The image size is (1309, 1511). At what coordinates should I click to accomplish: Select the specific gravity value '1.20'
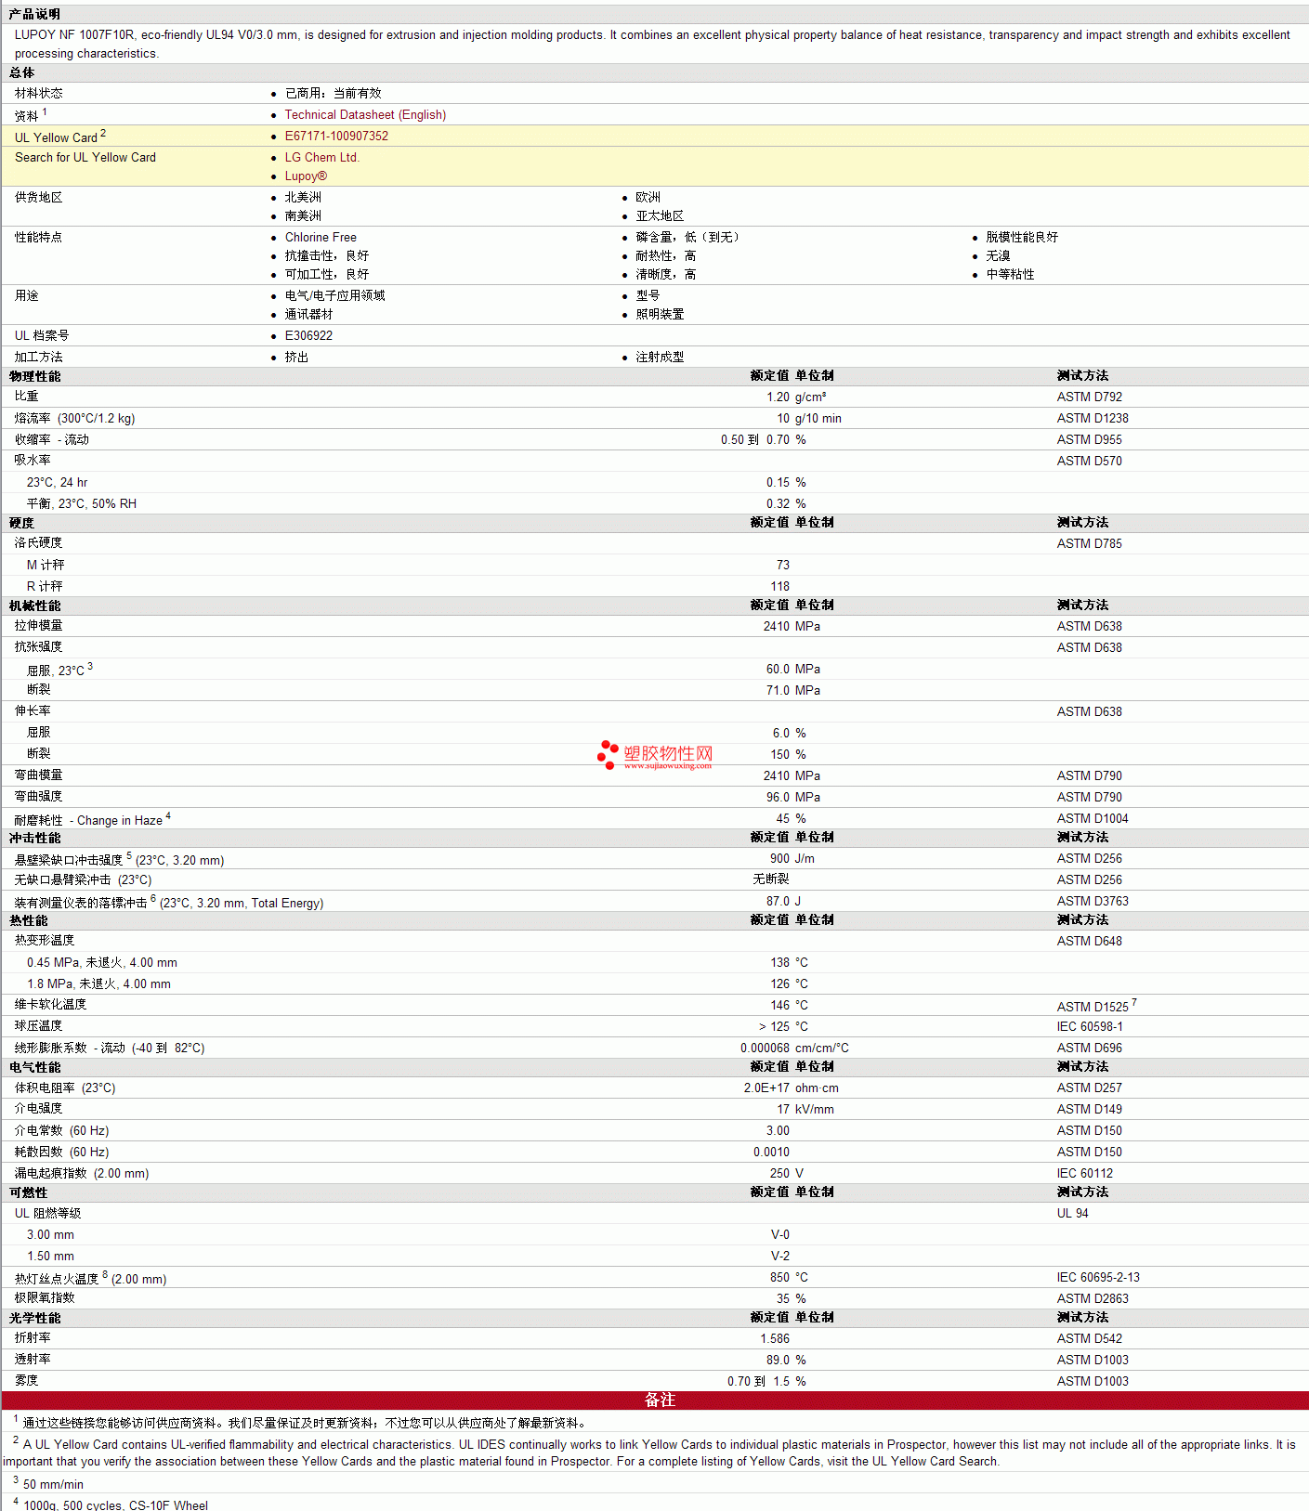(x=778, y=397)
